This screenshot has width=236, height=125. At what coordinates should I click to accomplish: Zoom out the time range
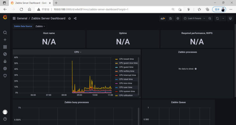pos(210,18)
